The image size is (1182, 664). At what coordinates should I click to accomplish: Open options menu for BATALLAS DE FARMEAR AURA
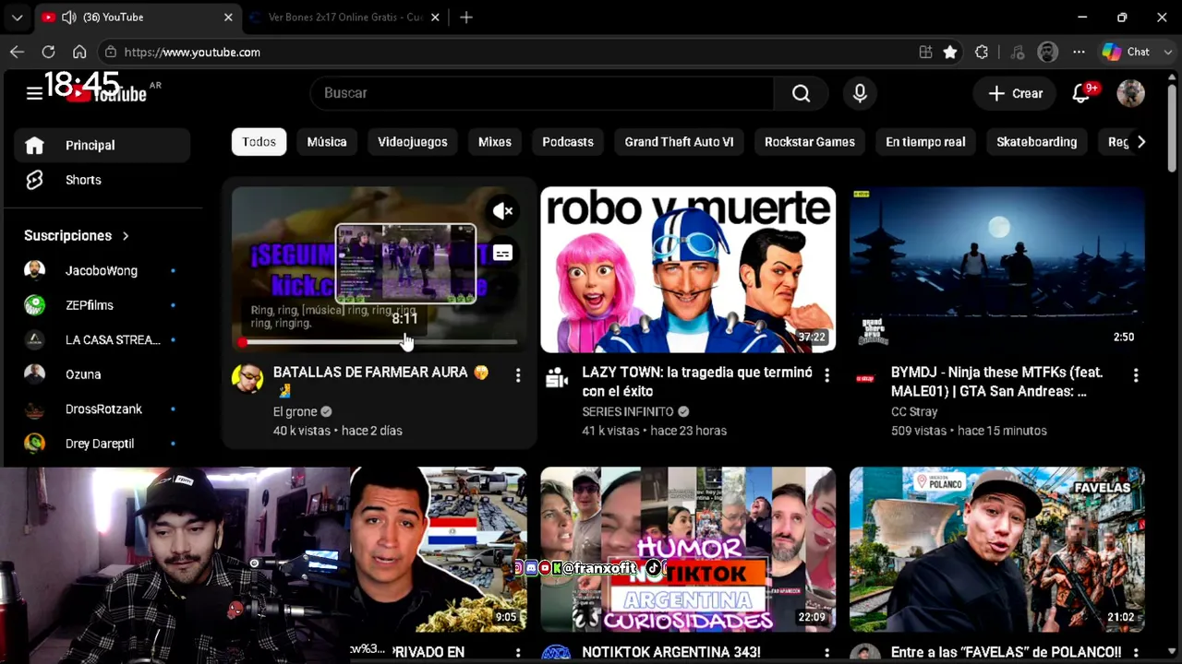tap(518, 375)
